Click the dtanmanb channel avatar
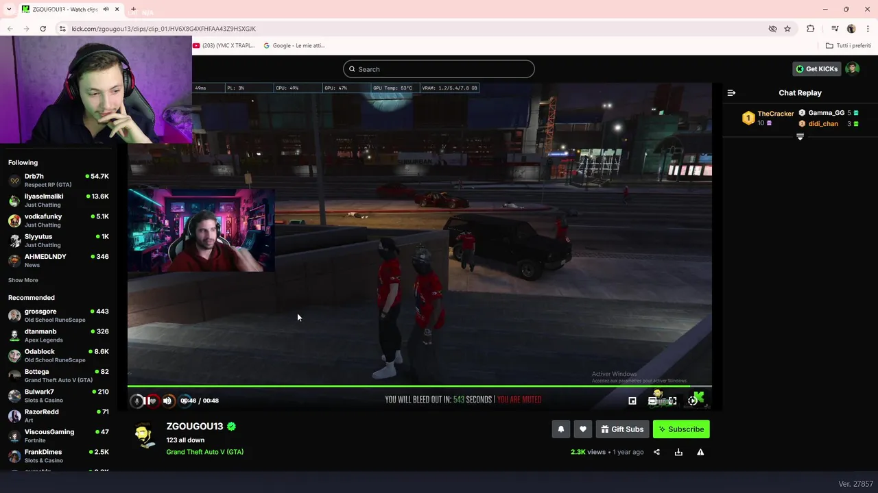The image size is (878, 493). pyautogui.click(x=14, y=336)
